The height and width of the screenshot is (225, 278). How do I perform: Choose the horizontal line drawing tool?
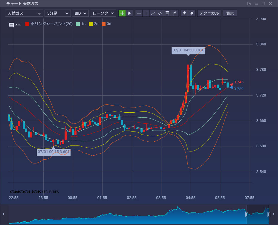click(x=139, y=13)
